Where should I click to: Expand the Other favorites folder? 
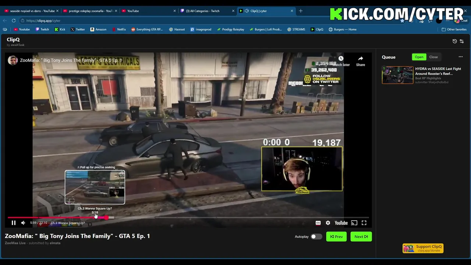click(x=454, y=29)
